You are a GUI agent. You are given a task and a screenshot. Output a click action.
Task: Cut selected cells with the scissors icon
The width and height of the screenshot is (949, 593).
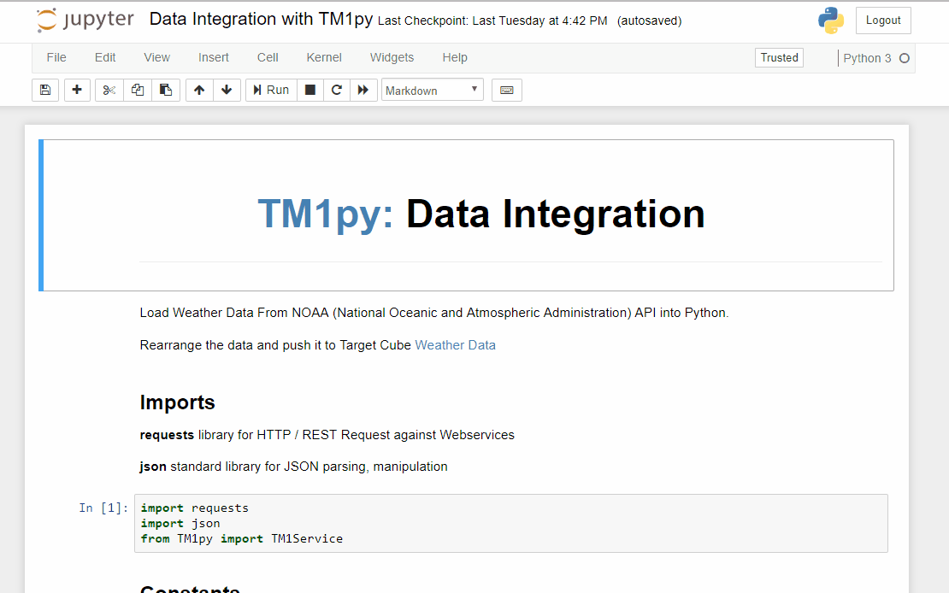[x=109, y=90]
